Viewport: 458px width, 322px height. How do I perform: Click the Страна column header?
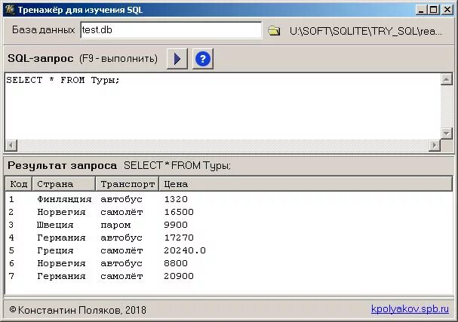point(64,184)
